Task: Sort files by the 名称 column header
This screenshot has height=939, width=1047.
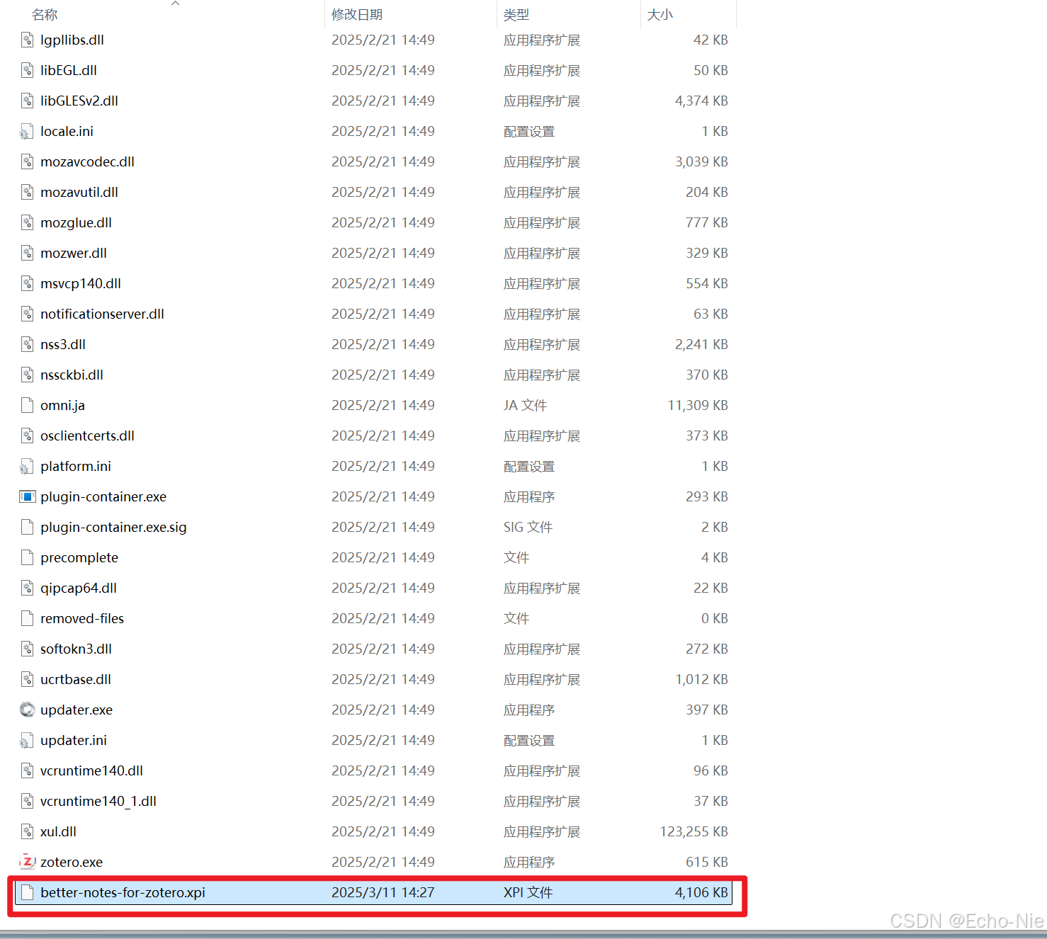Action: point(45,15)
